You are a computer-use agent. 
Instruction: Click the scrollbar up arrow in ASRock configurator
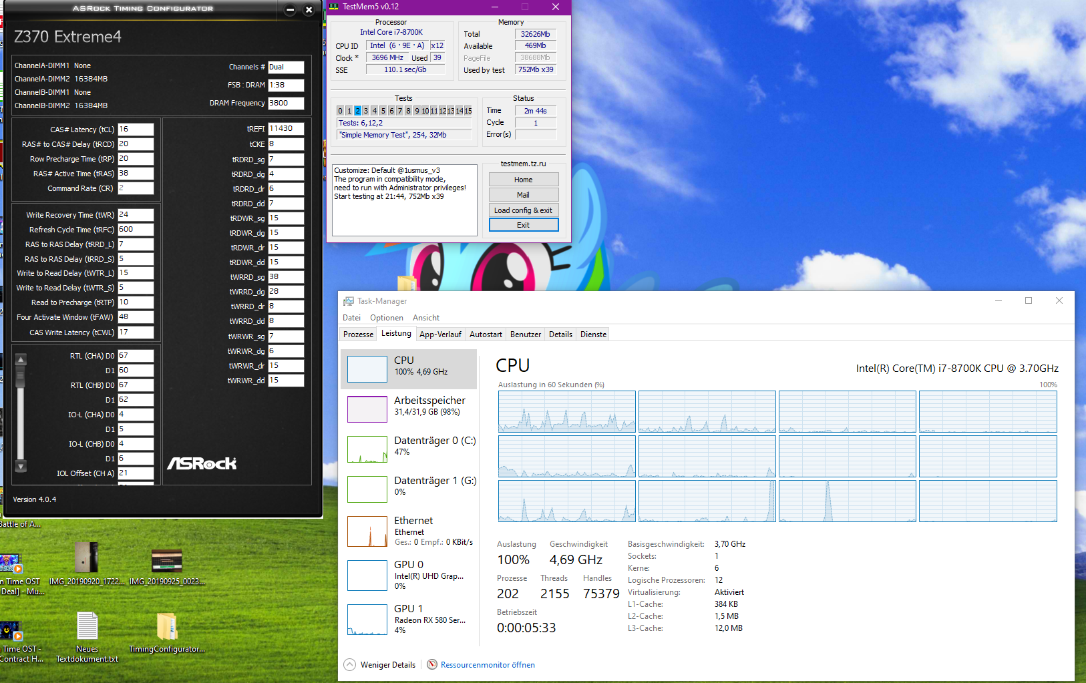(x=21, y=359)
